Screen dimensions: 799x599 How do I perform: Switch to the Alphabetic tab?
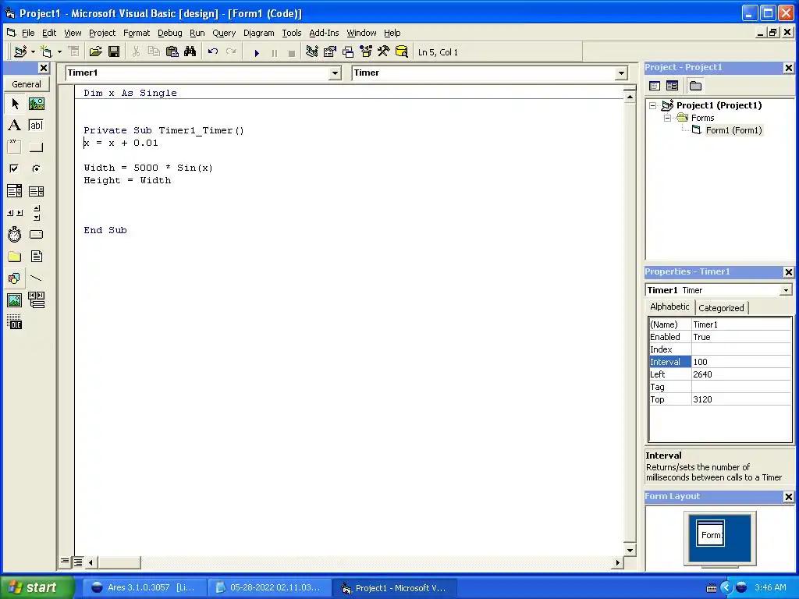click(669, 307)
